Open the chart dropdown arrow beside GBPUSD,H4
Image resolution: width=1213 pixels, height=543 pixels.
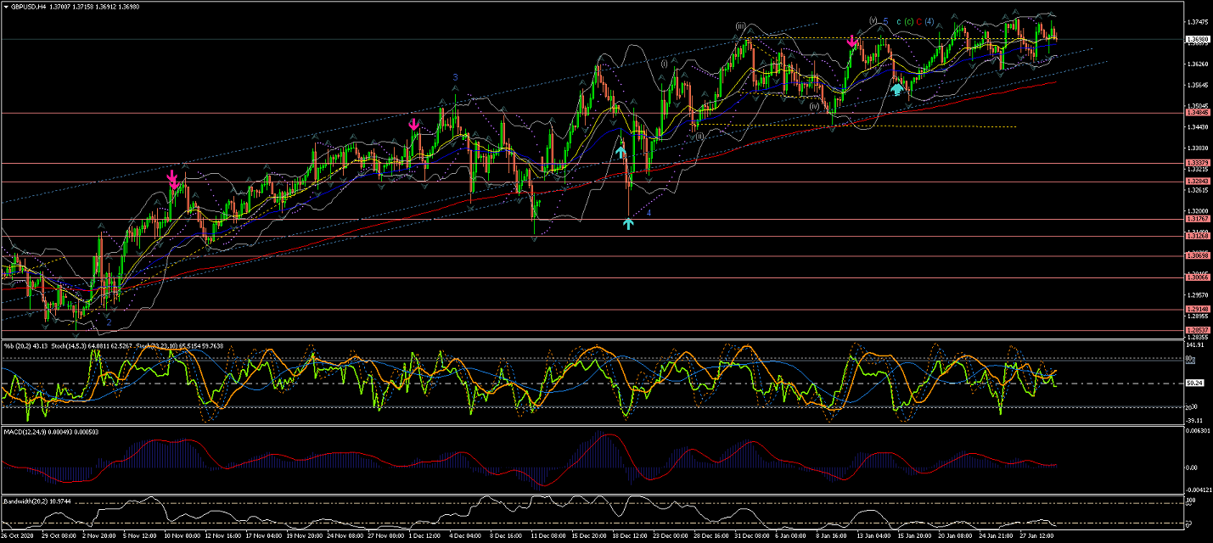(x=7, y=6)
